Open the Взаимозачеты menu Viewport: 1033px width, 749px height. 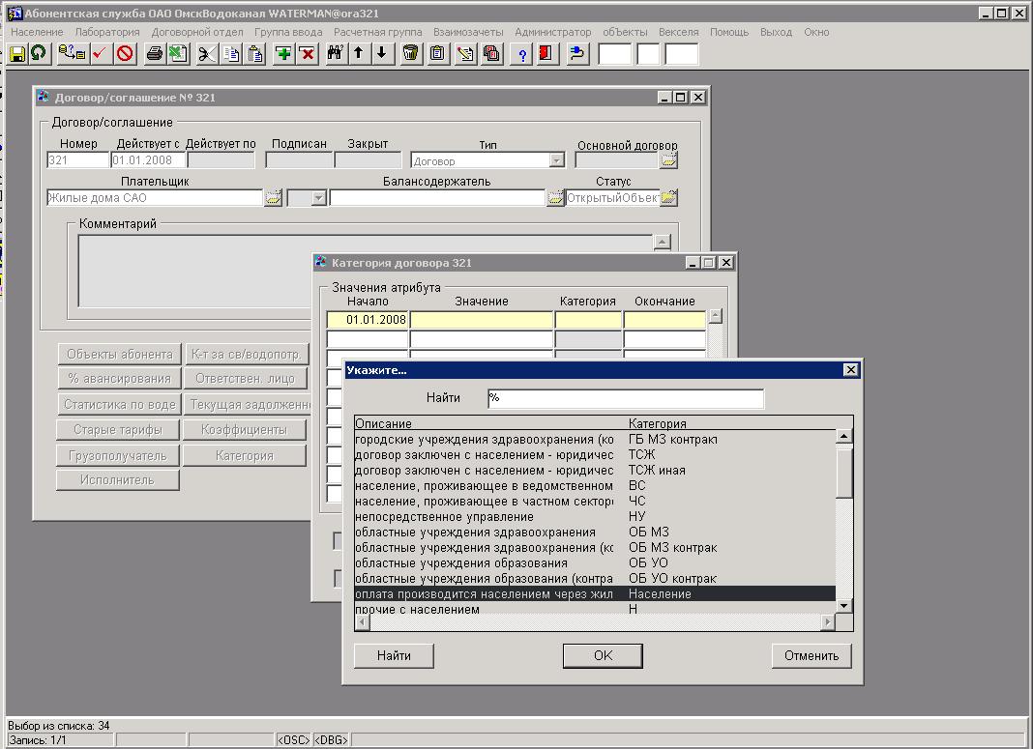tap(469, 32)
